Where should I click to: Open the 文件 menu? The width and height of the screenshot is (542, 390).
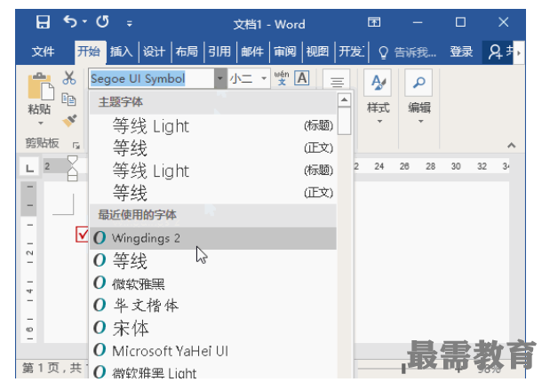click(43, 52)
